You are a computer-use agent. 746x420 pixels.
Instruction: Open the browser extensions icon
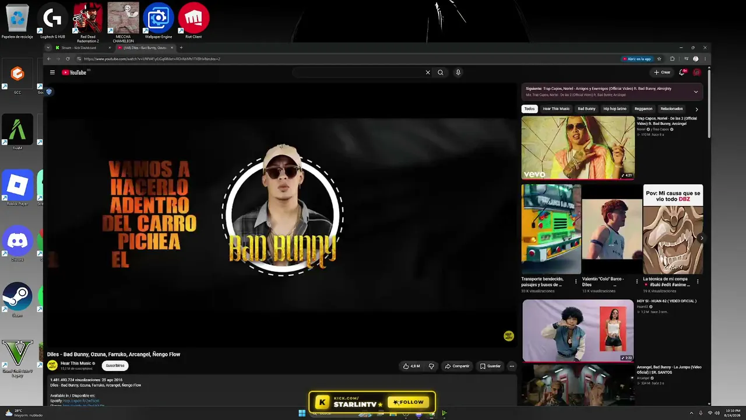[672, 59]
